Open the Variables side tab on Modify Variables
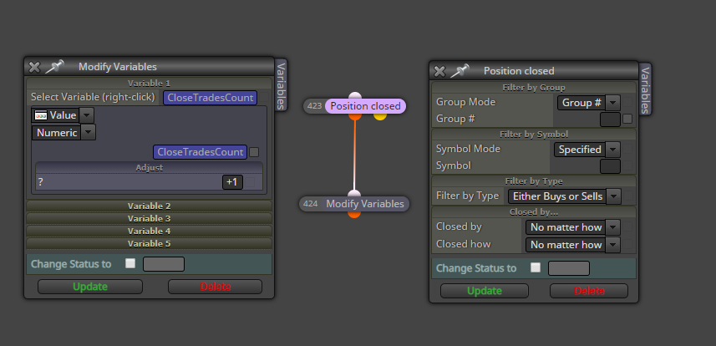This screenshot has height=346, width=716. [x=281, y=84]
